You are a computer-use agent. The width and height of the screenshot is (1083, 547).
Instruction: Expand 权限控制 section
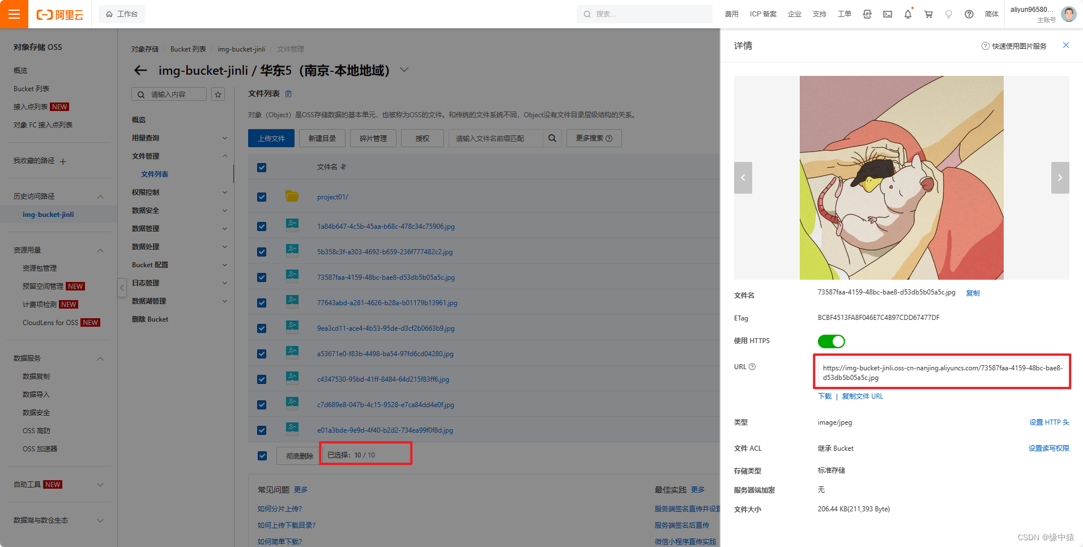click(225, 193)
